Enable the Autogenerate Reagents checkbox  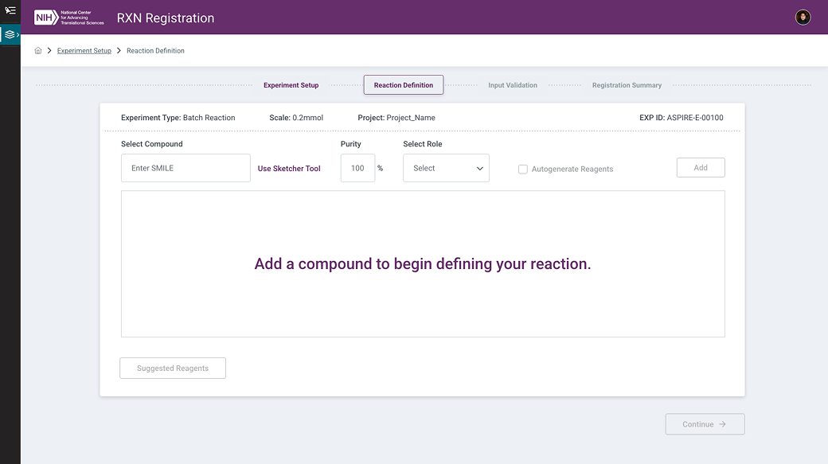tap(523, 169)
